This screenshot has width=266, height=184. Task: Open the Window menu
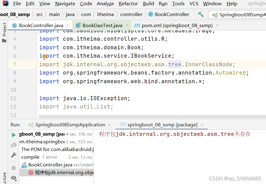click(212, 4)
